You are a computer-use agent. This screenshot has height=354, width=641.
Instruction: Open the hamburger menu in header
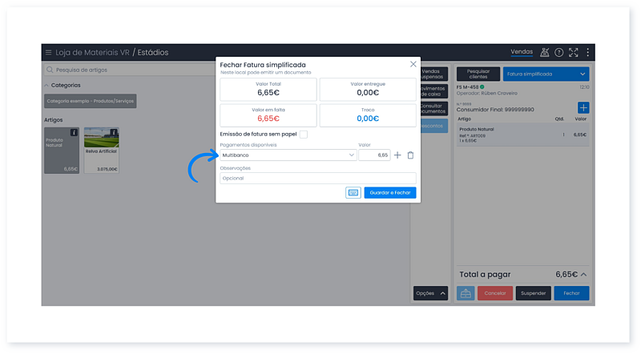pos(48,52)
